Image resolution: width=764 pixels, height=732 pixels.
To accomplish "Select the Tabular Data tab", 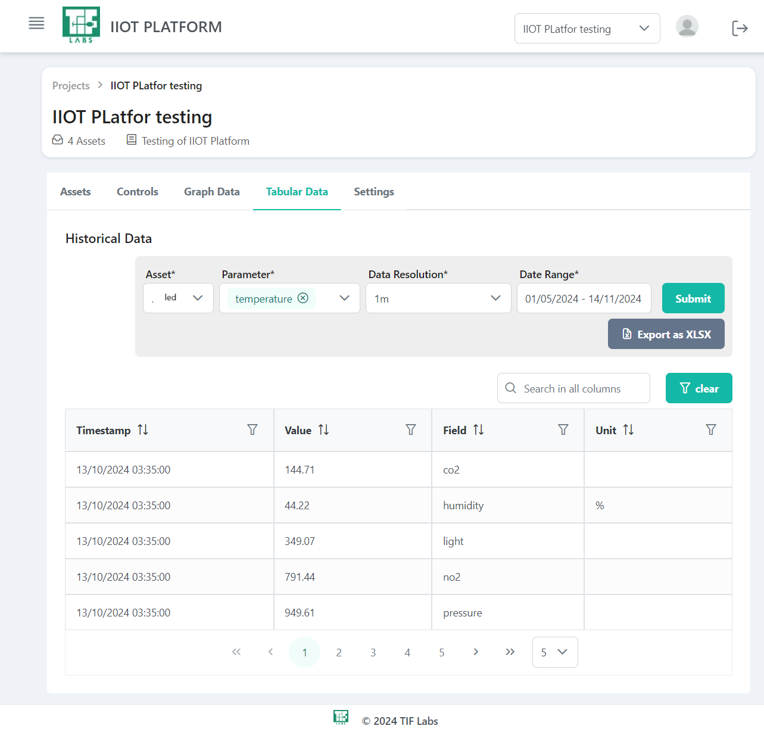I will pyautogui.click(x=297, y=191).
